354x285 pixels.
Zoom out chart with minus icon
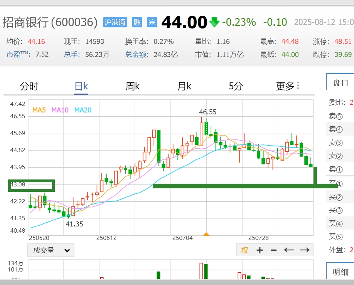[274, 250]
